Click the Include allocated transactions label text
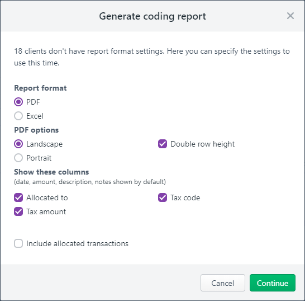The width and height of the screenshot is (305, 301). (78, 244)
